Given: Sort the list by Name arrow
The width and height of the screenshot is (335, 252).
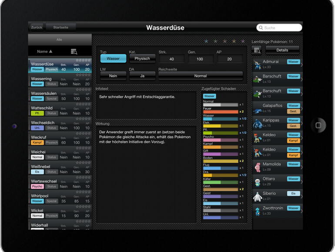Looking at the screenshot, I should [50, 51].
